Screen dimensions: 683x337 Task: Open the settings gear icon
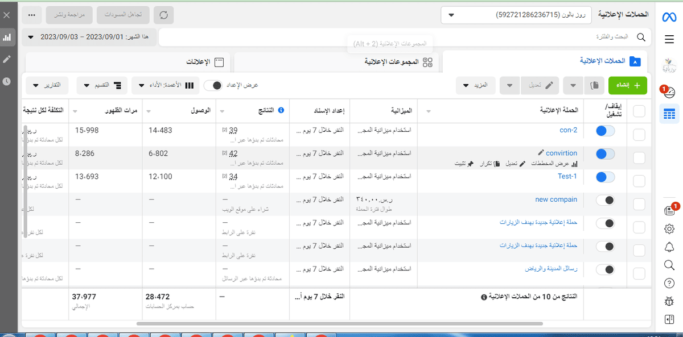[x=669, y=228]
